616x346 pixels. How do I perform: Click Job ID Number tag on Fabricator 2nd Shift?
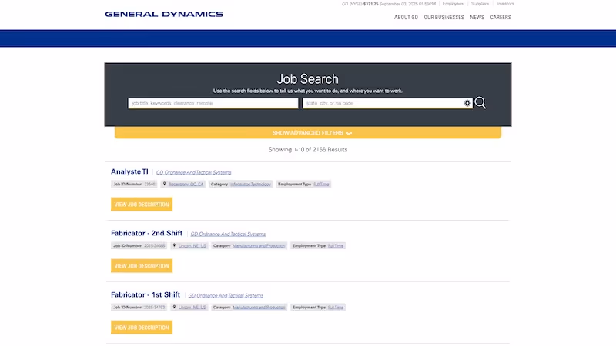click(139, 245)
